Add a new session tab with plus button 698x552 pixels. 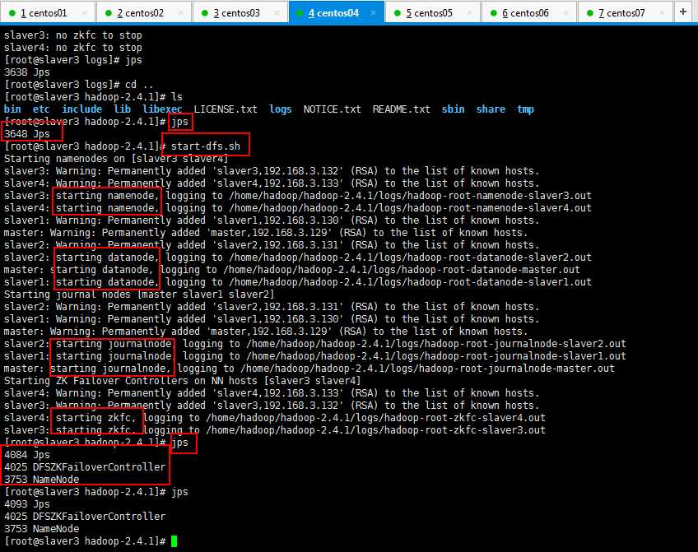(x=683, y=12)
